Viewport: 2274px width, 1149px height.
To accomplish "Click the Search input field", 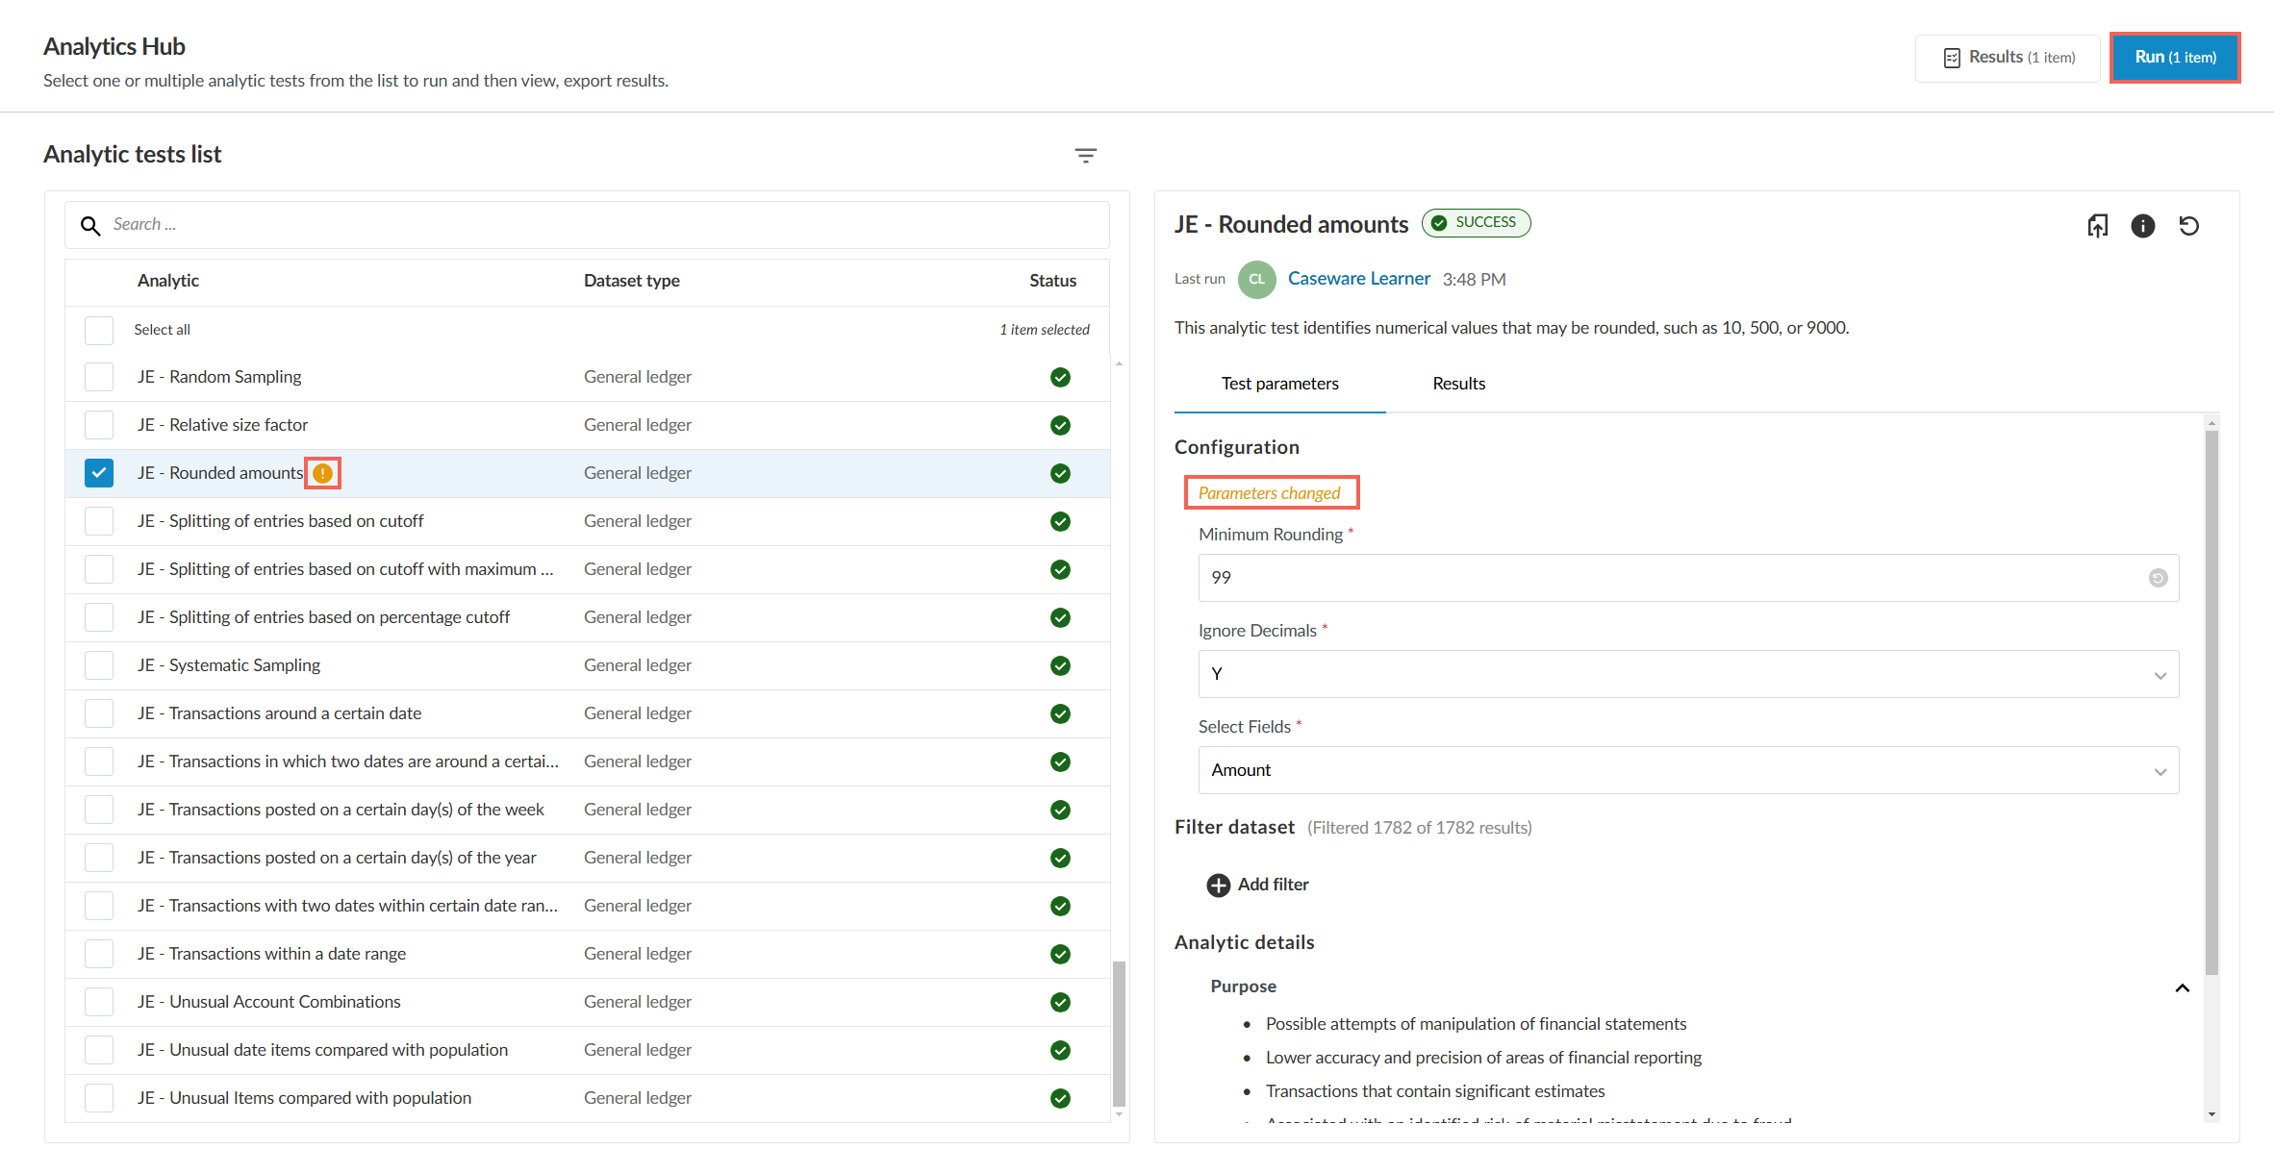I will pyautogui.click(x=587, y=225).
